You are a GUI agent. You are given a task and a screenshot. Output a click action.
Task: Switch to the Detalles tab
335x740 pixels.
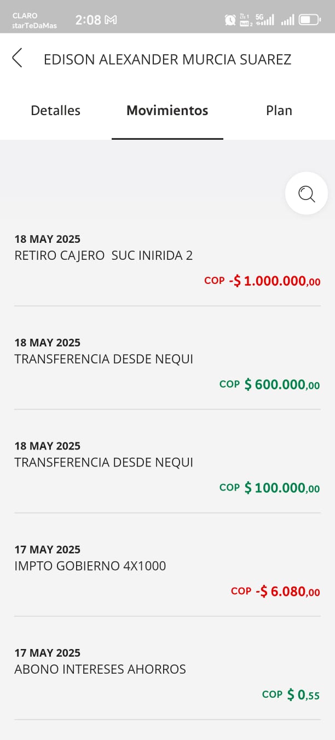(x=55, y=110)
